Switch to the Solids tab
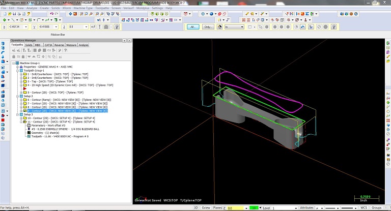Screen dimensions: 391x211 coord(29,45)
